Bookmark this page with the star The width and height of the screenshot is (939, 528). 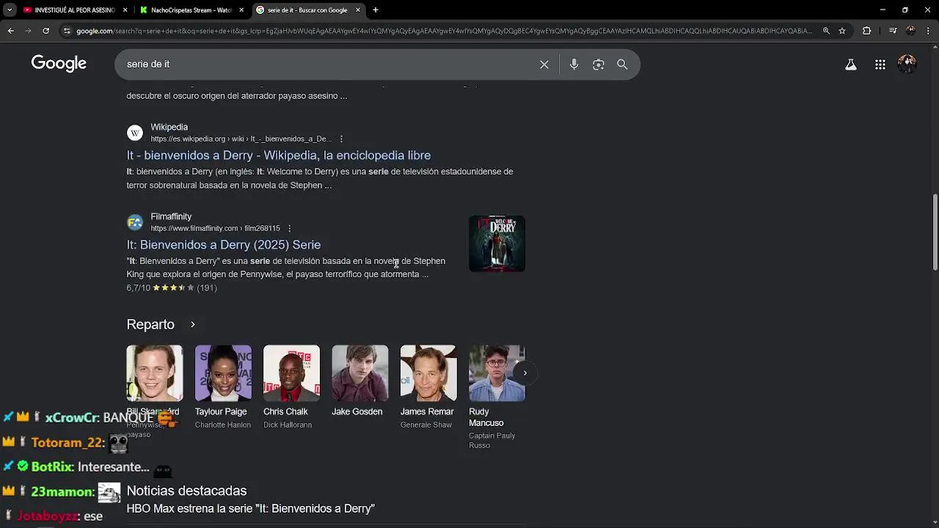pos(842,31)
